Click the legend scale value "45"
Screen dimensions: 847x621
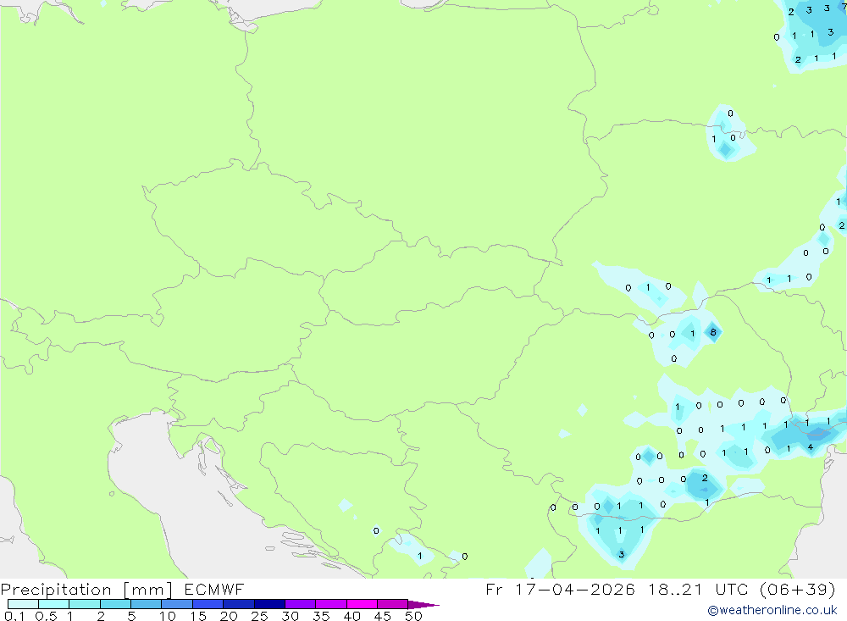tap(383, 616)
